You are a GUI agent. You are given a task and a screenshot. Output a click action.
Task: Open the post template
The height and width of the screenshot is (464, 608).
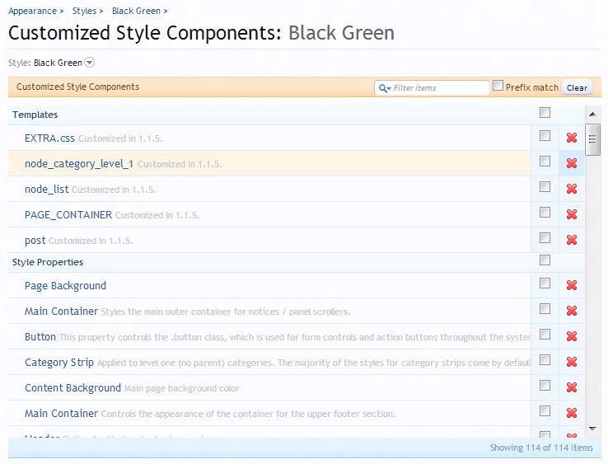point(35,241)
